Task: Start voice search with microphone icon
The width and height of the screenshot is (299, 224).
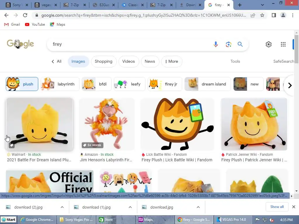Action: point(216,44)
